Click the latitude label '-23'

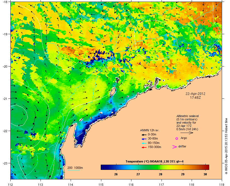(5, 163)
